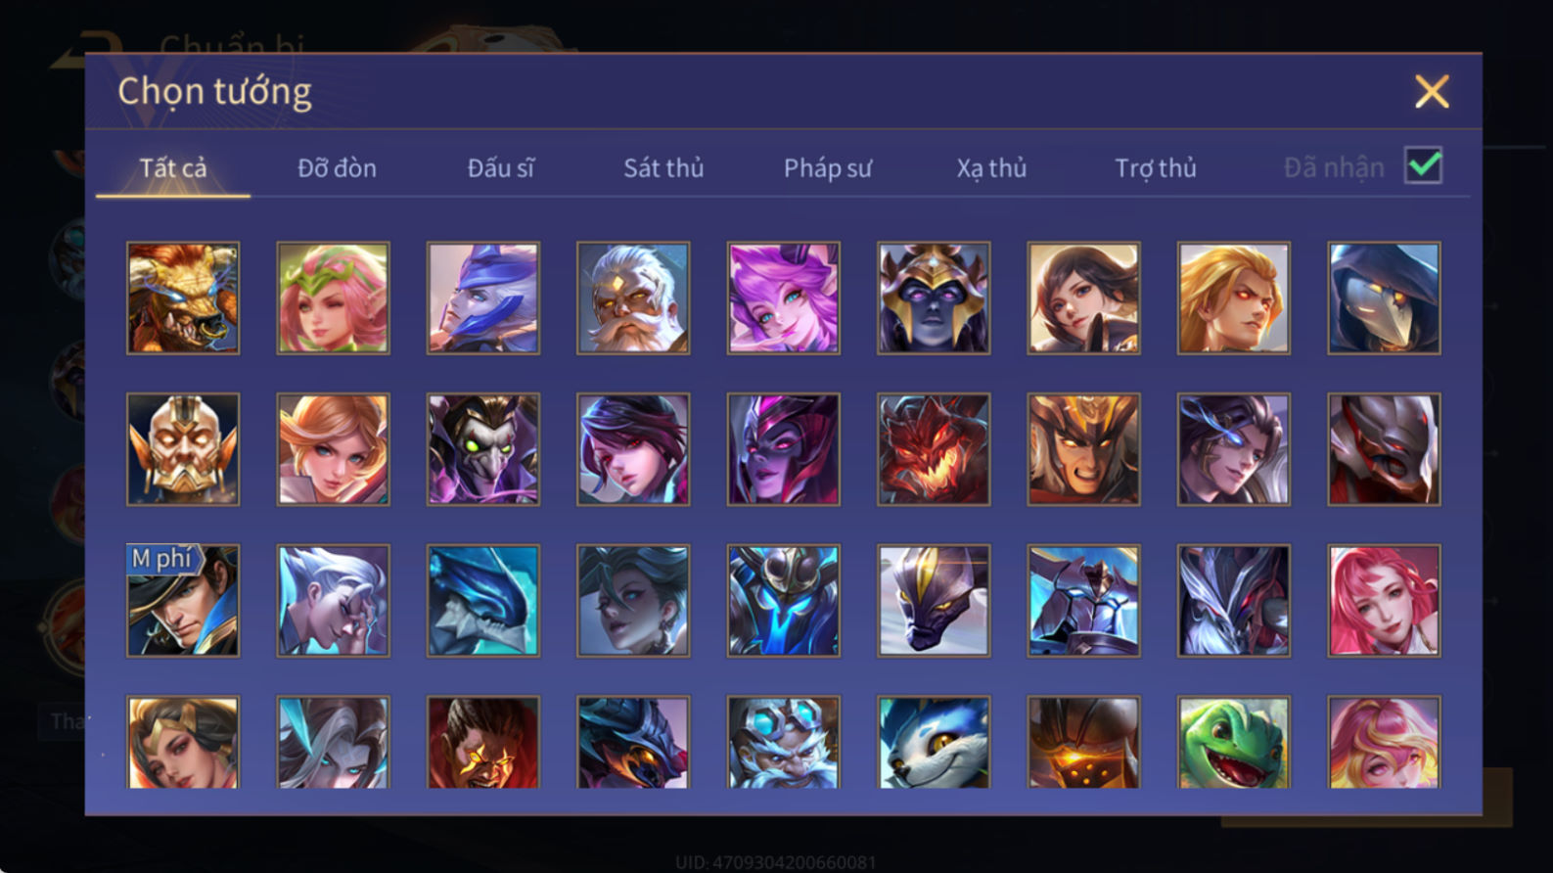Pick the blue cat hero portrait
Screen dimensions: 1553x873
[x=934, y=742]
